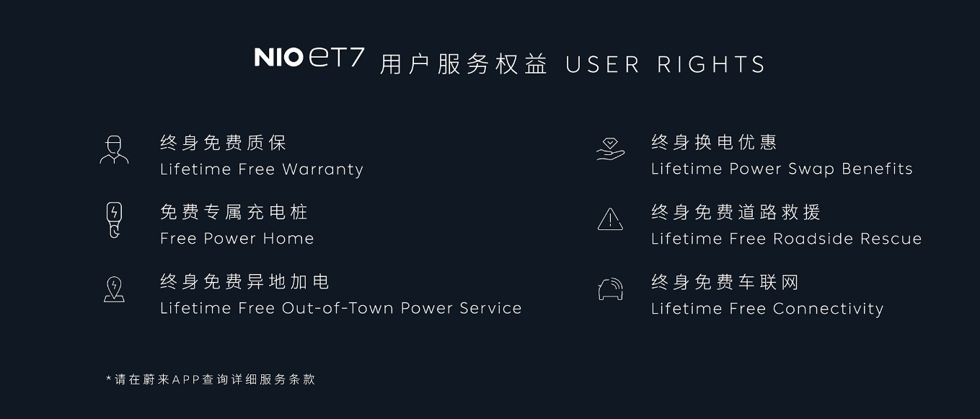Click the NIO APP service terms footnote
Viewport: 980px width, 419px height.
click(211, 379)
